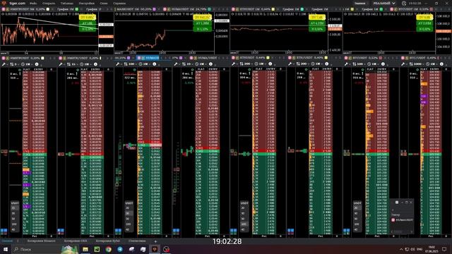The image size is (452, 254).
Task: Add a new workspace with the plus button
Action: [155, 241]
